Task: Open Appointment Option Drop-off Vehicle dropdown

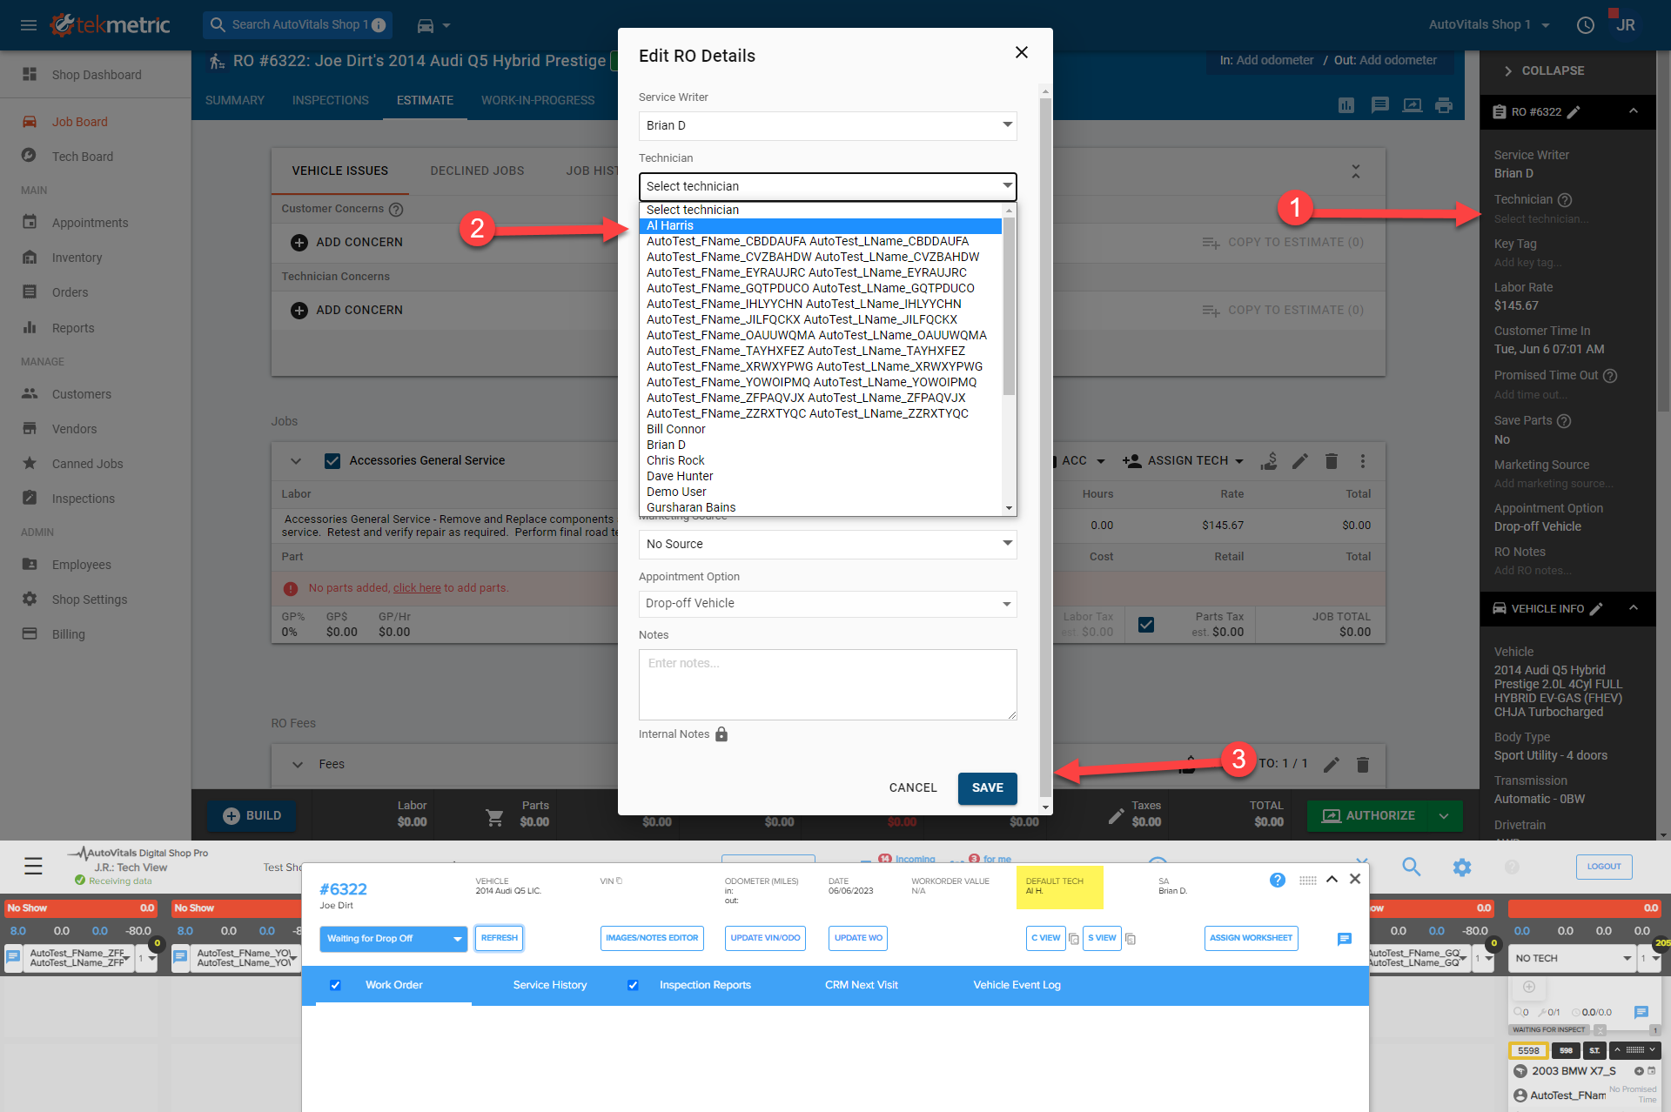Action: point(828,604)
